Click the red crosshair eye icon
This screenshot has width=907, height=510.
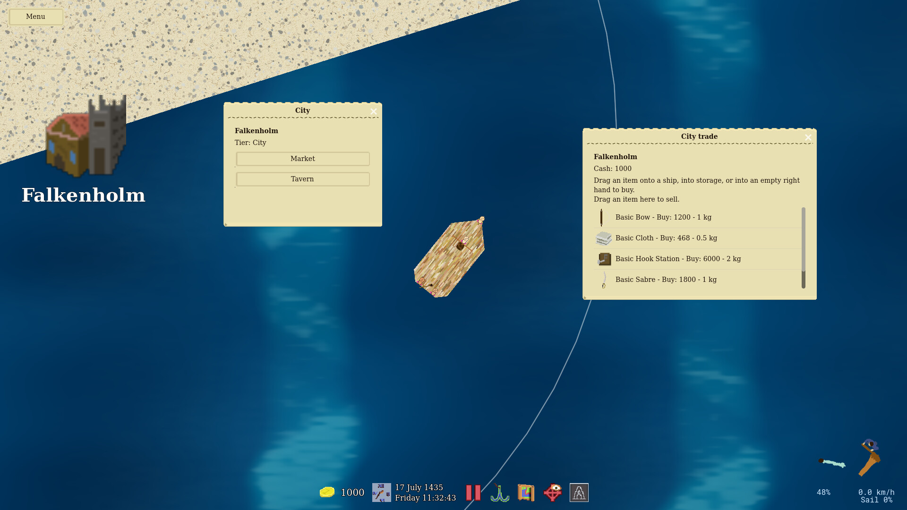click(x=552, y=493)
